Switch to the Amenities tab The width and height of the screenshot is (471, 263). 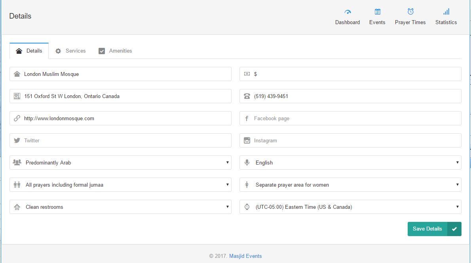[x=115, y=51]
